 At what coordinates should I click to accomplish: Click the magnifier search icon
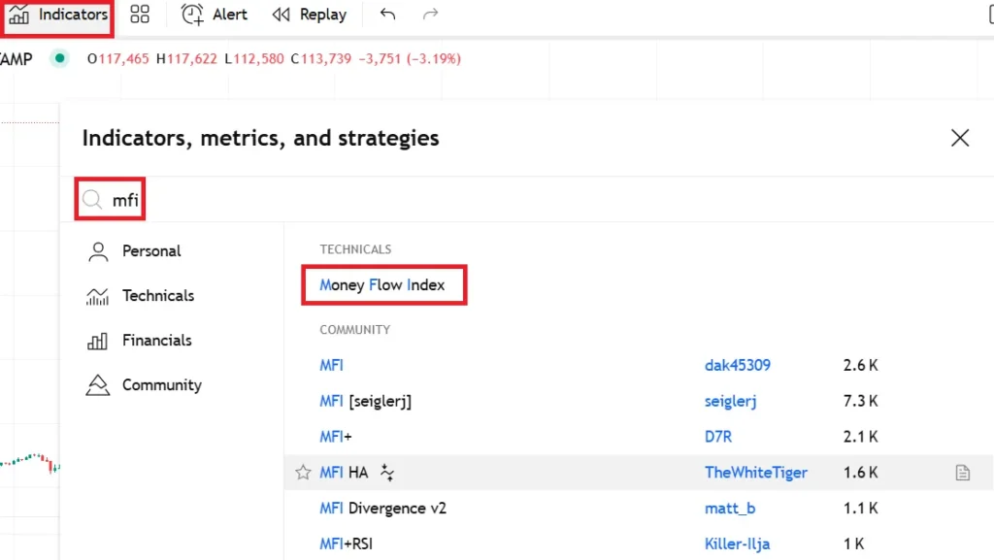(x=92, y=200)
